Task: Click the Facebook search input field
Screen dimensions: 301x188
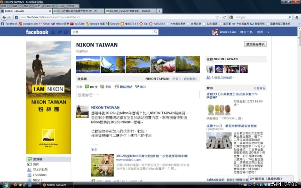Action: (112, 32)
